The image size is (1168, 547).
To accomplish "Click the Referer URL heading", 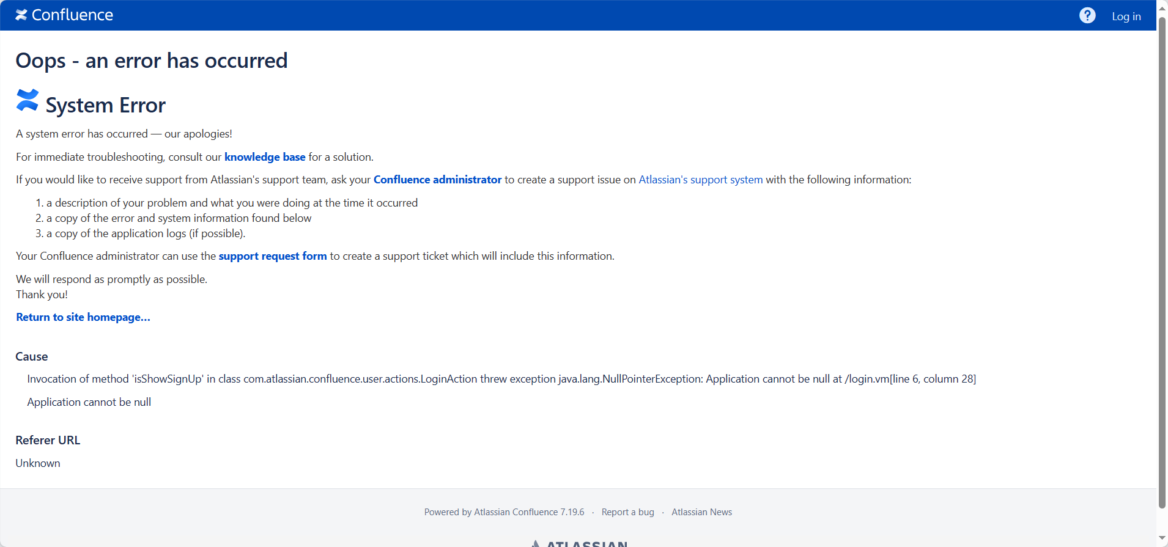I will click(x=48, y=440).
